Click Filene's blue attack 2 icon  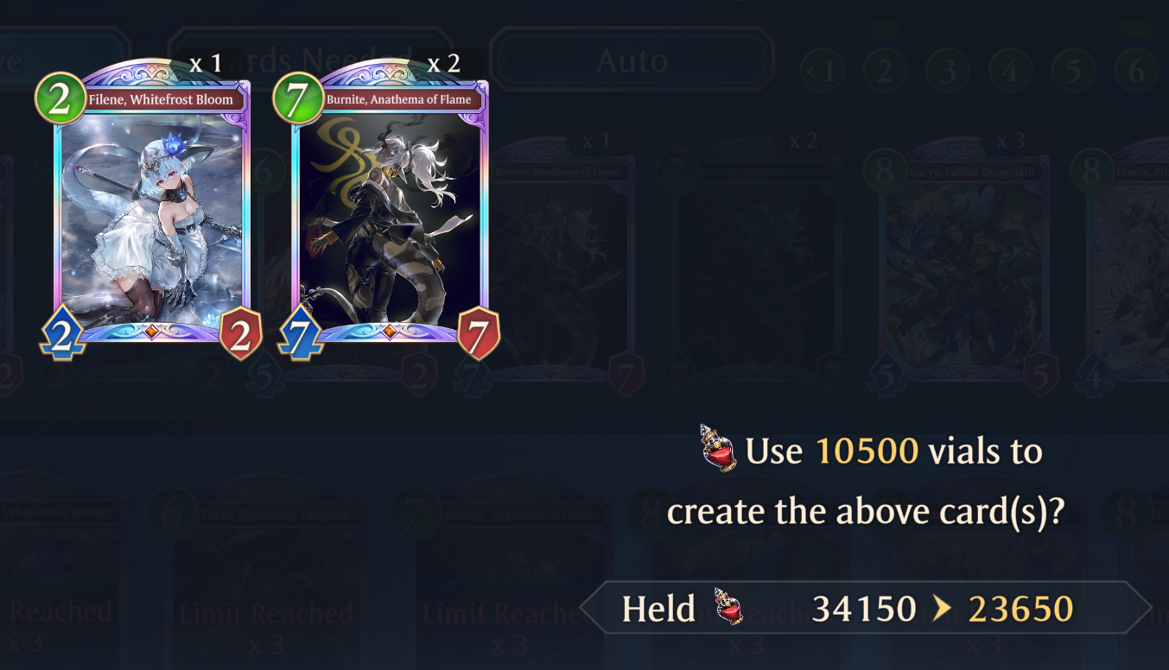[60, 333]
